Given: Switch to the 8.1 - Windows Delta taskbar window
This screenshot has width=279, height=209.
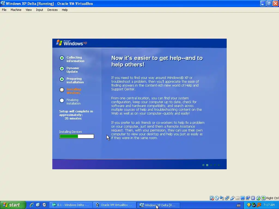Looking at the screenshot, I should [x=71, y=205].
